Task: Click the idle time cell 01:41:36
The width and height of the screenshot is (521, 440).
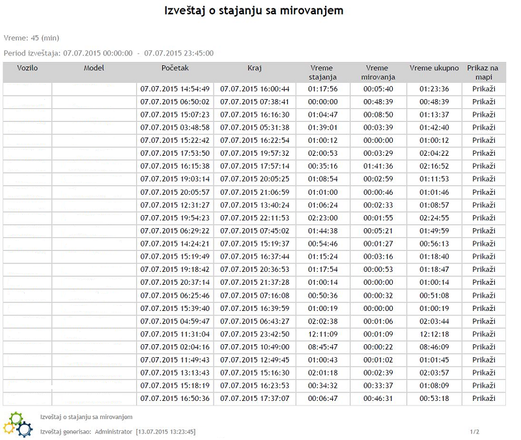Action: click(378, 166)
